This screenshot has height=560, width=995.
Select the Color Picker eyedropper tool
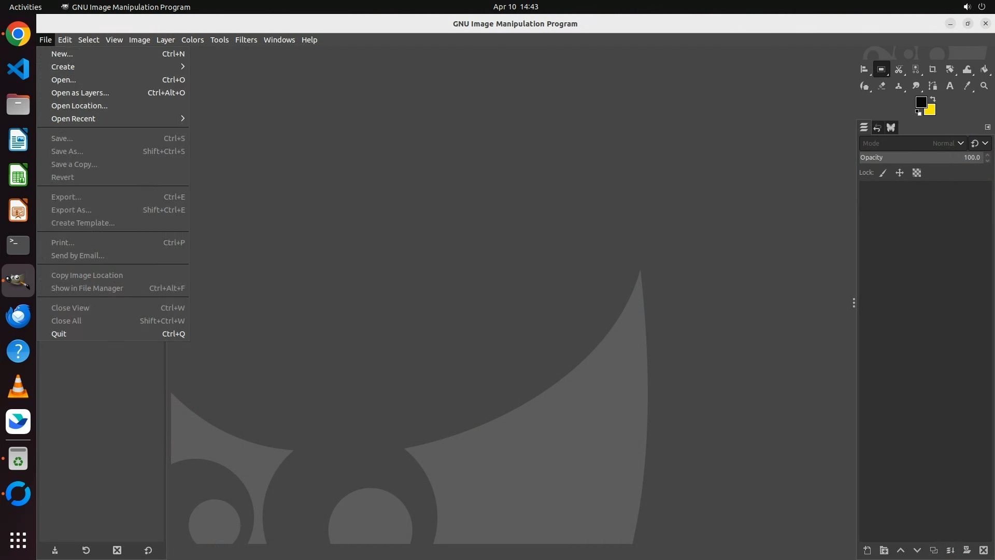pos(967,86)
